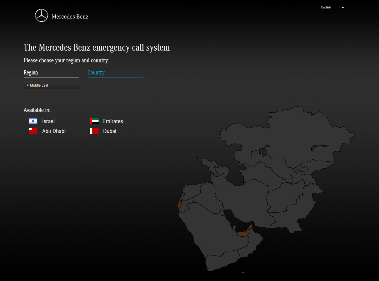The height and width of the screenshot is (281, 379).
Task: Click the Israel flag icon
Action: point(33,121)
